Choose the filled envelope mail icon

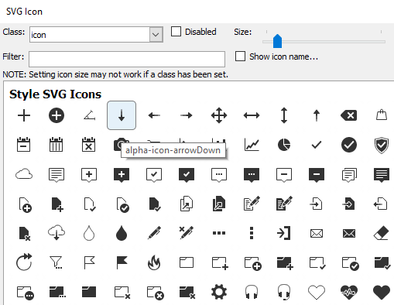coord(349,234)
